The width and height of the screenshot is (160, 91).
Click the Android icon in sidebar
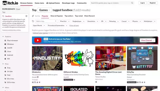5,55
